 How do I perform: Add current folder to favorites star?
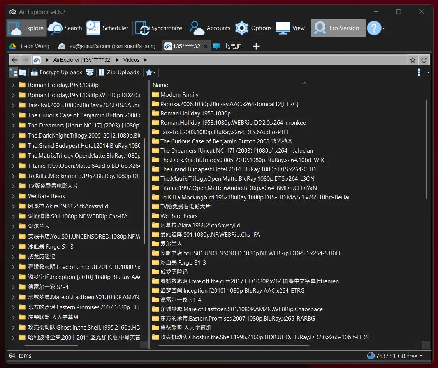413,60
